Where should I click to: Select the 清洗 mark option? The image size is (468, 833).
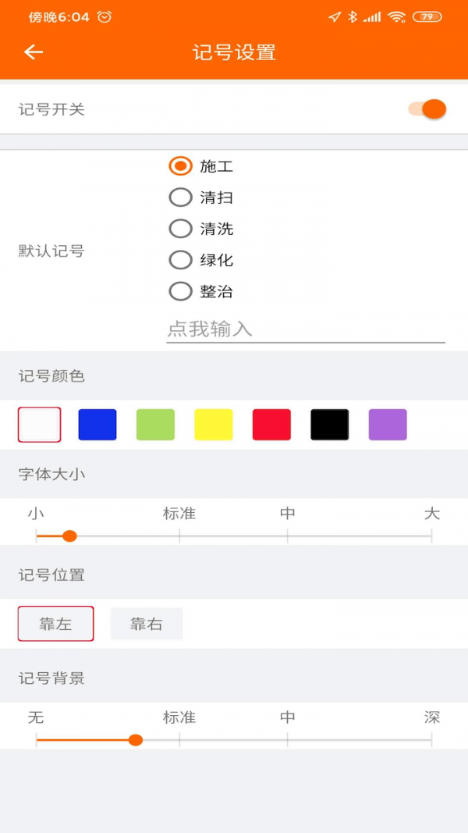tap(180, 229)
